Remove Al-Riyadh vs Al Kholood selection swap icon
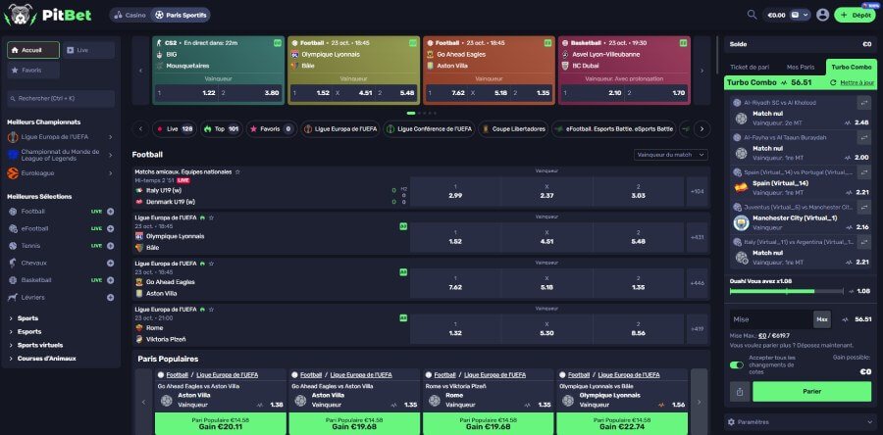 [864, 102]
